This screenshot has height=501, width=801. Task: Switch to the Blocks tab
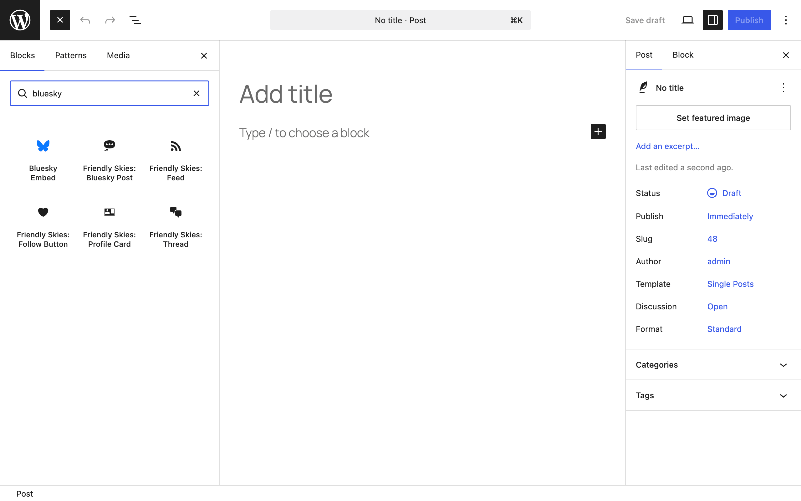point(22,55)
